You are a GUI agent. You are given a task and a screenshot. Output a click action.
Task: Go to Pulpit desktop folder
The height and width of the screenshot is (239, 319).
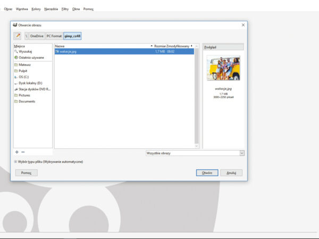23,71
